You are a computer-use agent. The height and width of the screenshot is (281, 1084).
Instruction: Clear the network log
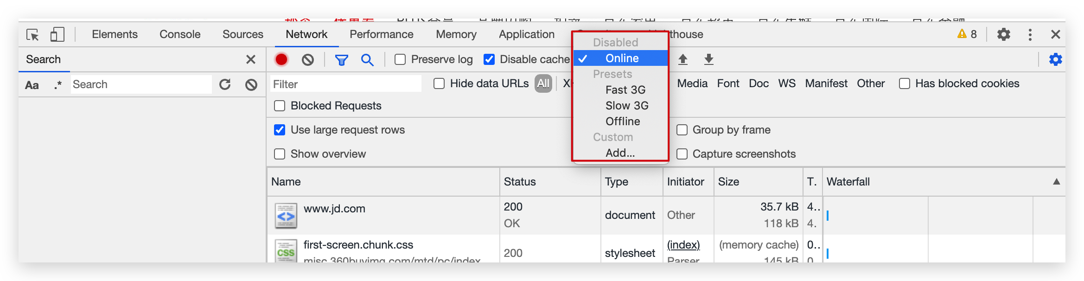(308, 59)
